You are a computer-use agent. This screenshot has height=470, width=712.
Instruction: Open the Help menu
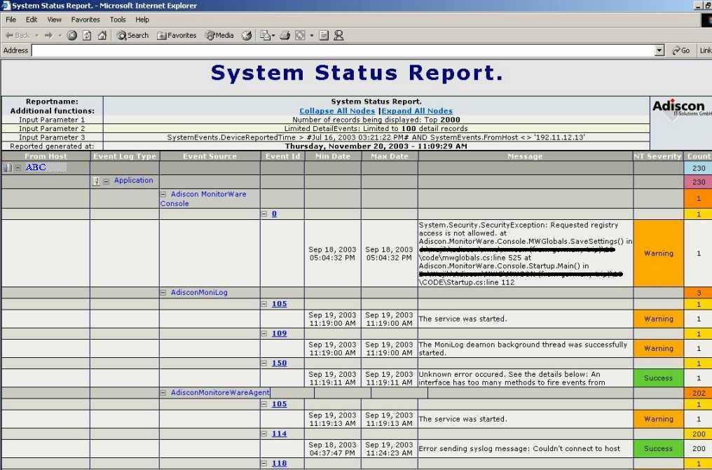tap(142, 20)
